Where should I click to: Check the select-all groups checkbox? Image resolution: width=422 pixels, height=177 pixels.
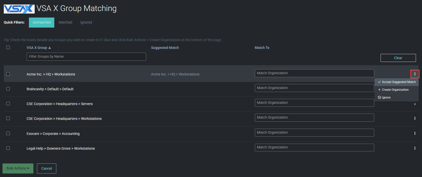tap(8, 47)
